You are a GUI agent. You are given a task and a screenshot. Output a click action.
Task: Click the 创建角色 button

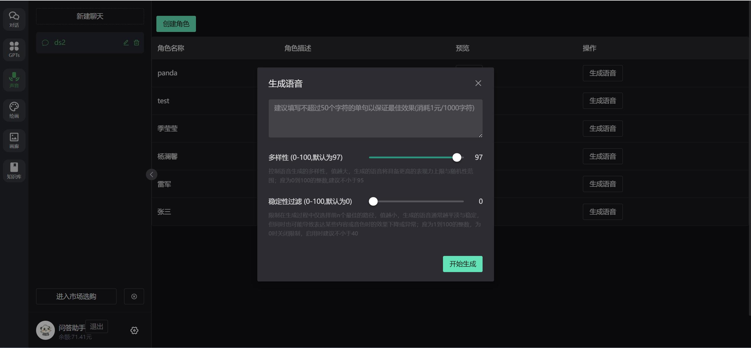pos(176,24)
